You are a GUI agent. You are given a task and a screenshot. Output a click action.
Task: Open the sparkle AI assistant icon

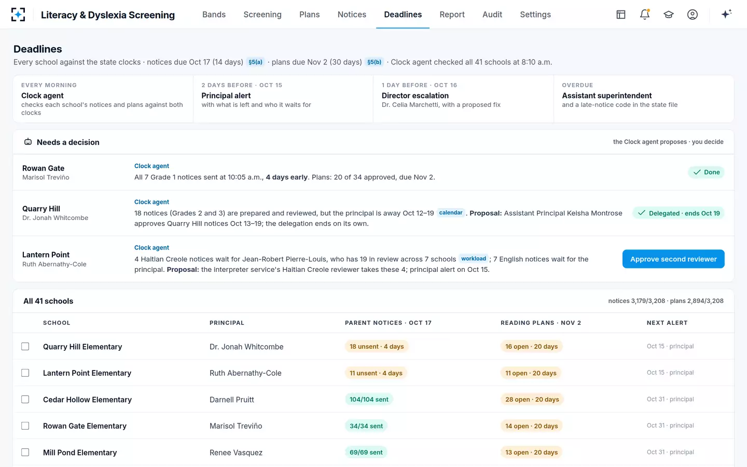[x=726, y=14]
